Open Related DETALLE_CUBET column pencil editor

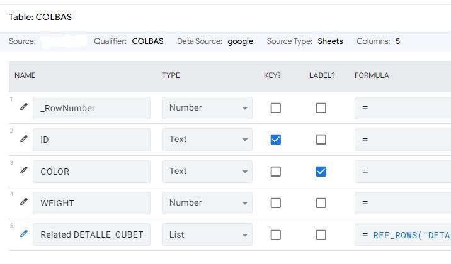point(24,234)
